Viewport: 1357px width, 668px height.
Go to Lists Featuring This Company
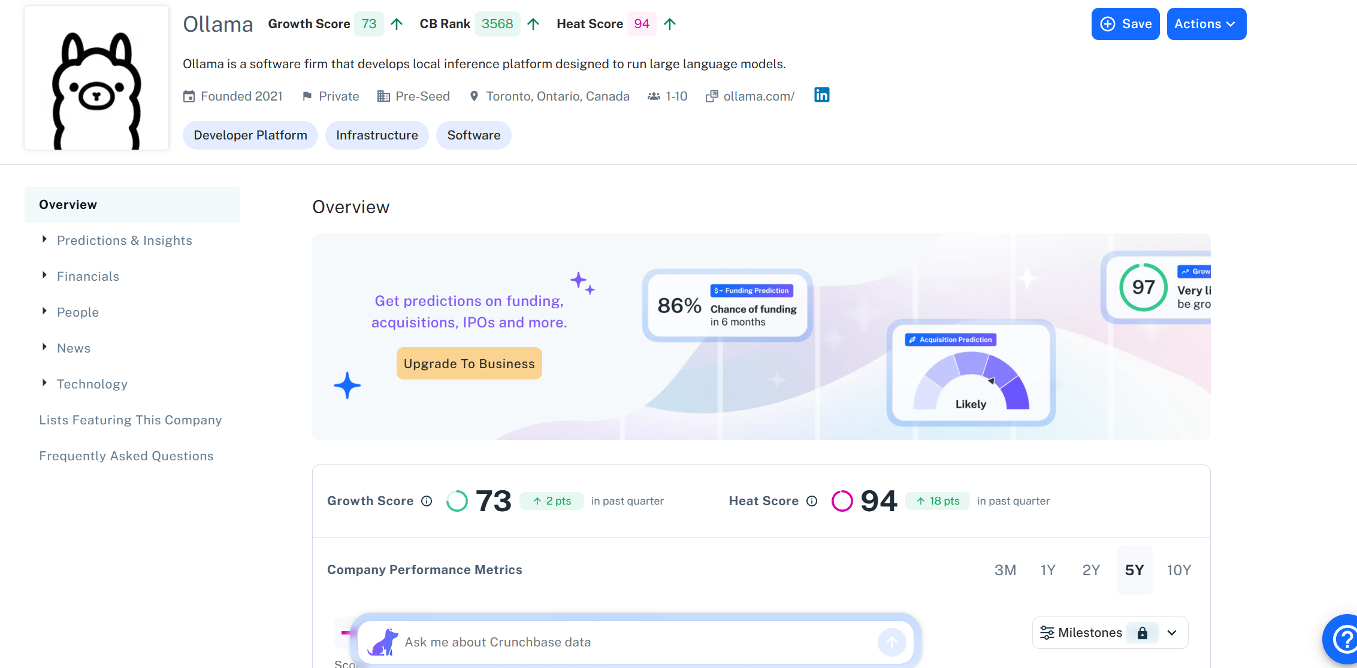(130, 420)
